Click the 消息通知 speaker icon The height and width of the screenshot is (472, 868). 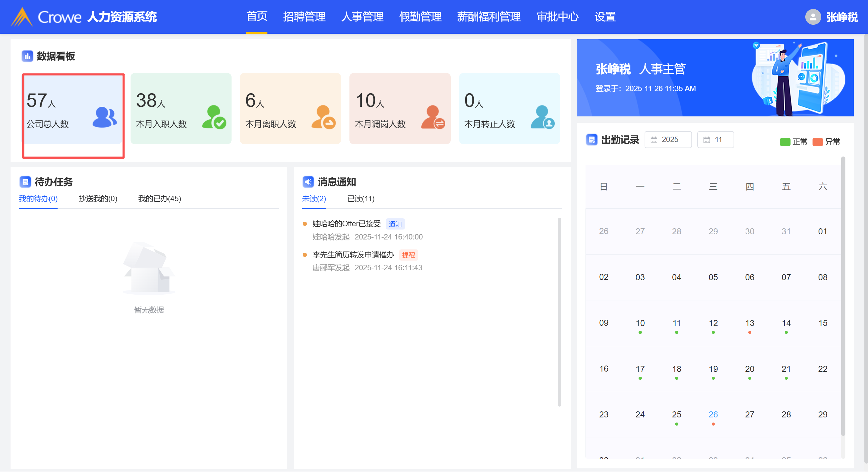308,182
